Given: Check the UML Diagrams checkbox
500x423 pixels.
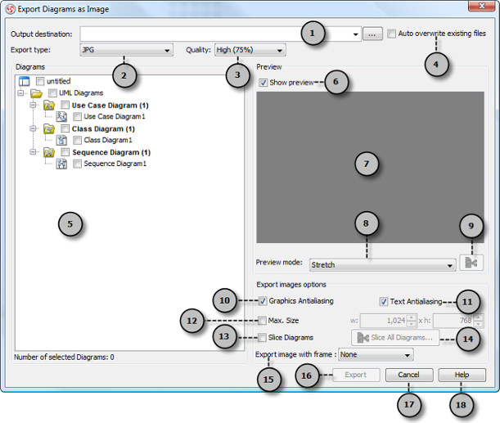Looking at the screenshot, I should point(52,93).
